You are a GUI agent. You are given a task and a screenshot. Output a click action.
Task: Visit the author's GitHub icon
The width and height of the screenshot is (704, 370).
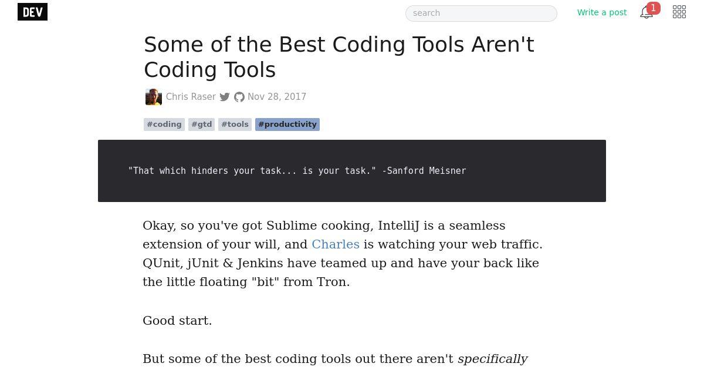(x=239, y=97)
